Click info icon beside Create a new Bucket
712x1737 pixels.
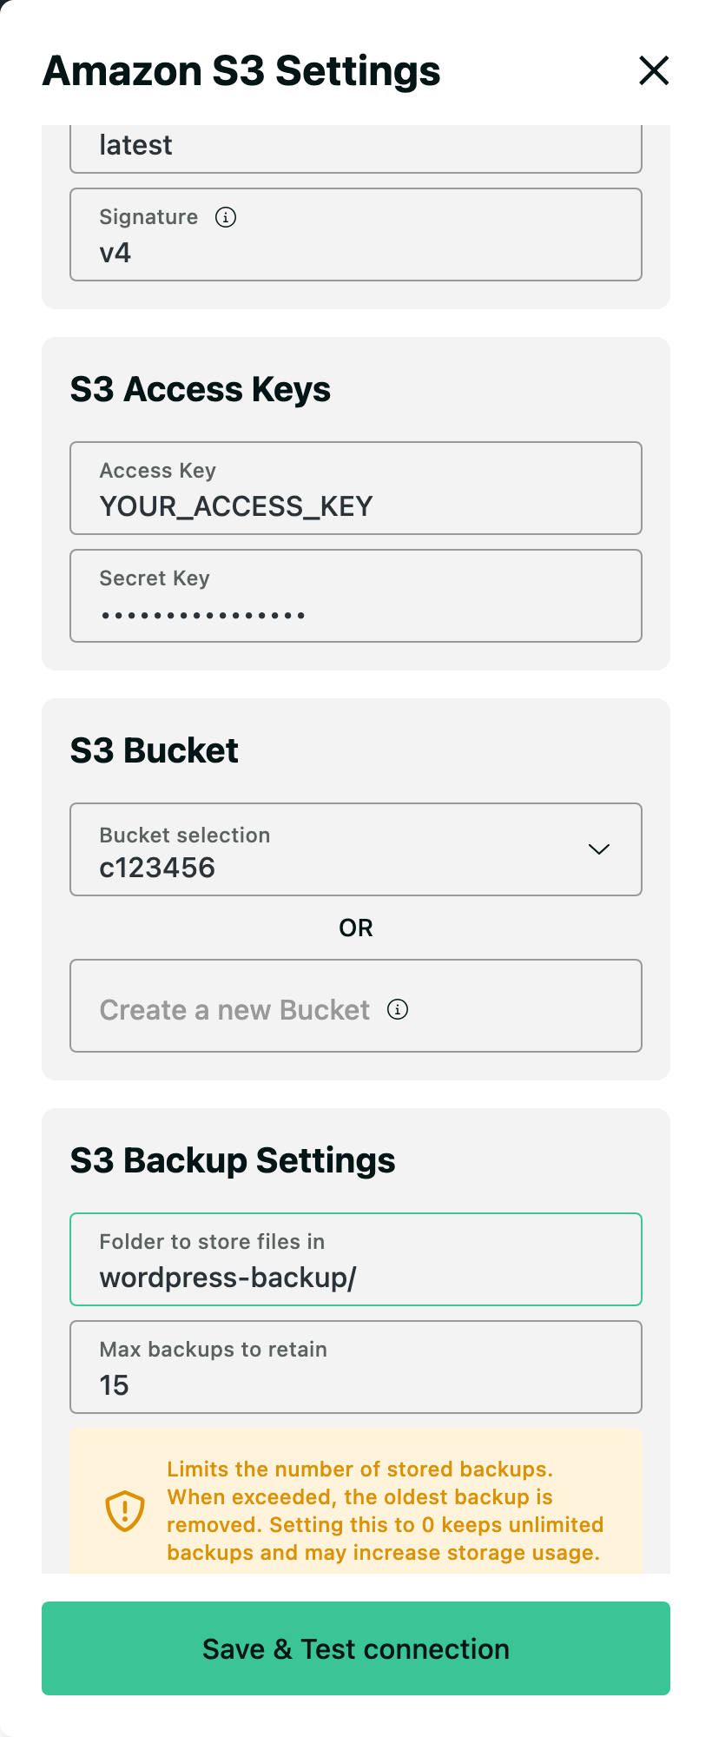(x=398, y=1009)
